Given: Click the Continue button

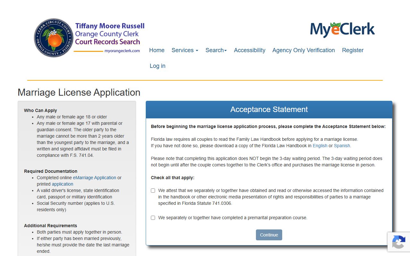Looking at the screenshot, I should [269, 235].
